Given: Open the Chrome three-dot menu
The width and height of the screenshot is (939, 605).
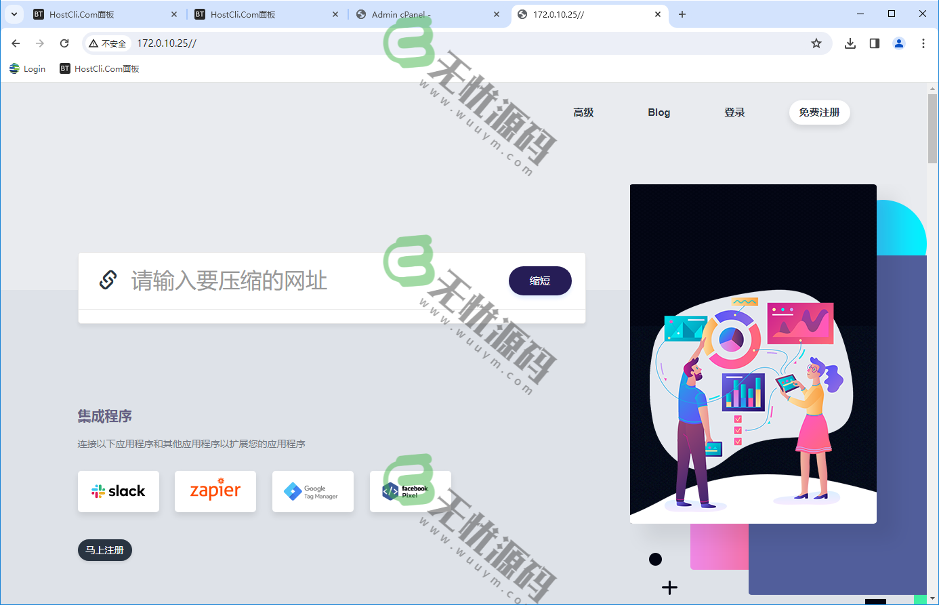Looking at the screenshot, I should pyautogui.click(x=923, y=43).
